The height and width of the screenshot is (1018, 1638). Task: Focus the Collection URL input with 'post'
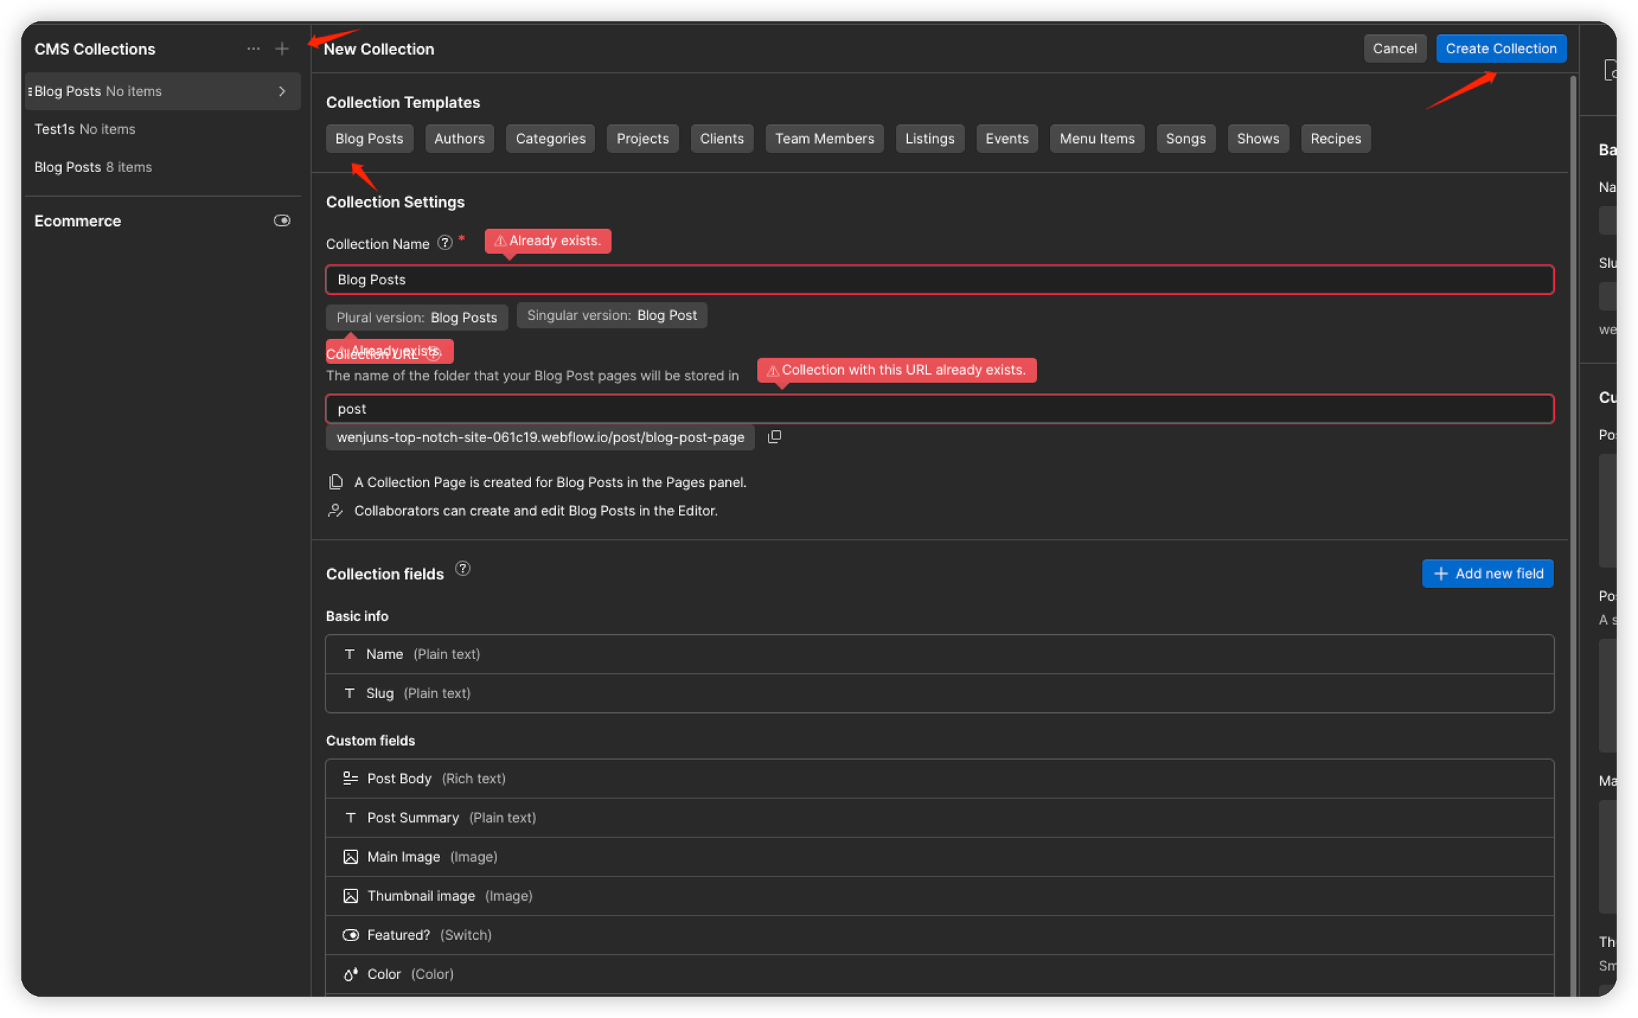[939, 408]
